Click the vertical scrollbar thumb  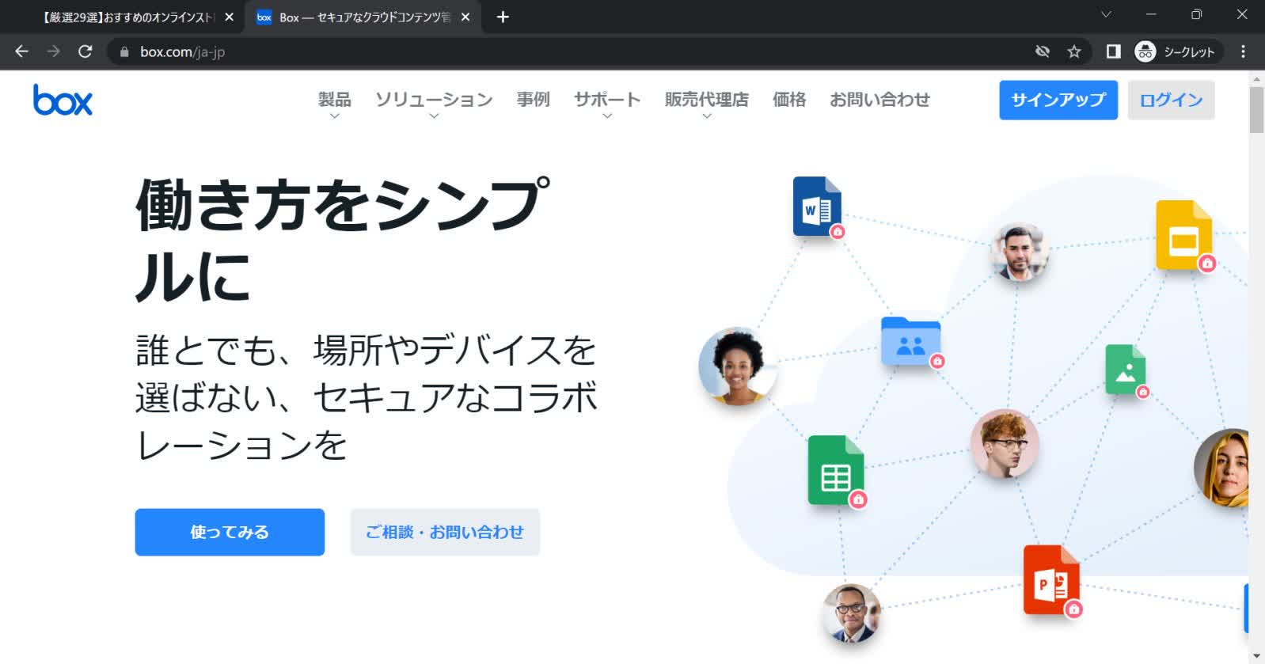pyautogui.click(x=1256, y=109)
